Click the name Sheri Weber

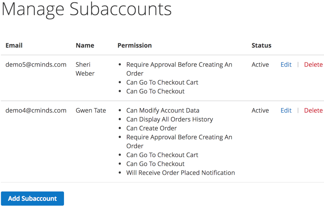[85, 69]
